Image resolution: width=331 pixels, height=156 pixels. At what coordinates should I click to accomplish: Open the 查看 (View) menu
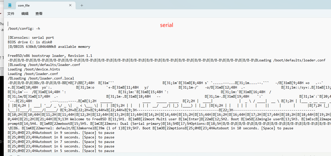[39, 14]
